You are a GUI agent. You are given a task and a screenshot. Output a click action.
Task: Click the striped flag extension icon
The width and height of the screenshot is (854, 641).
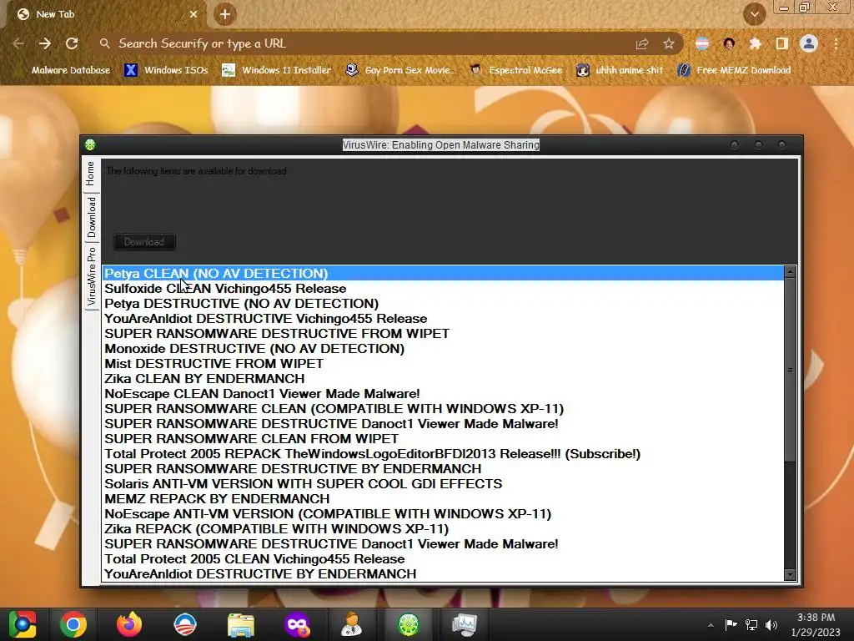coord(702,43)
